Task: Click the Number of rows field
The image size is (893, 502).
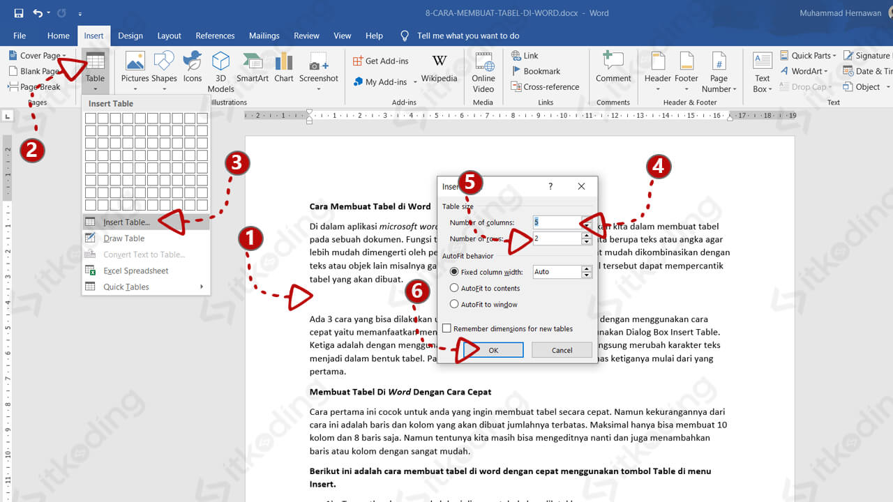Action: [x=557, y=238]
